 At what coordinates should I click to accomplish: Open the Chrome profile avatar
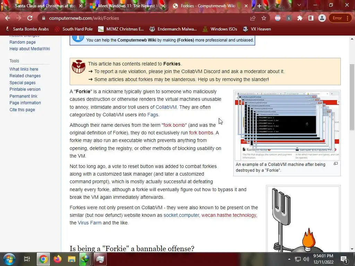coord(322,18)
